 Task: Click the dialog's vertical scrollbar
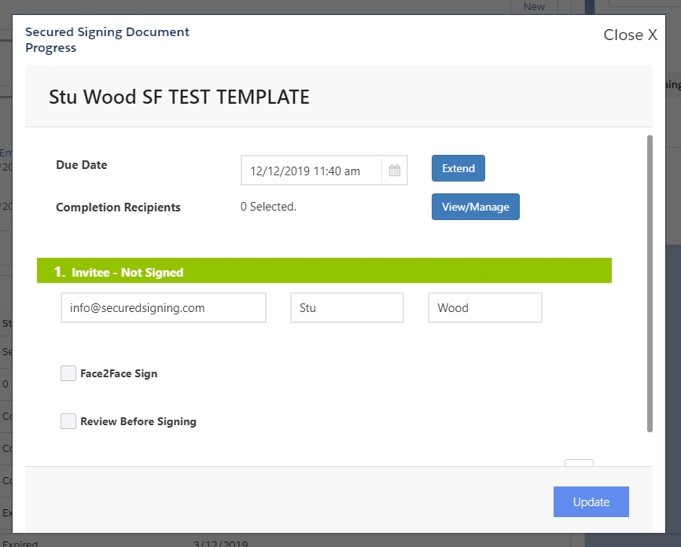[x=650, y=284]
